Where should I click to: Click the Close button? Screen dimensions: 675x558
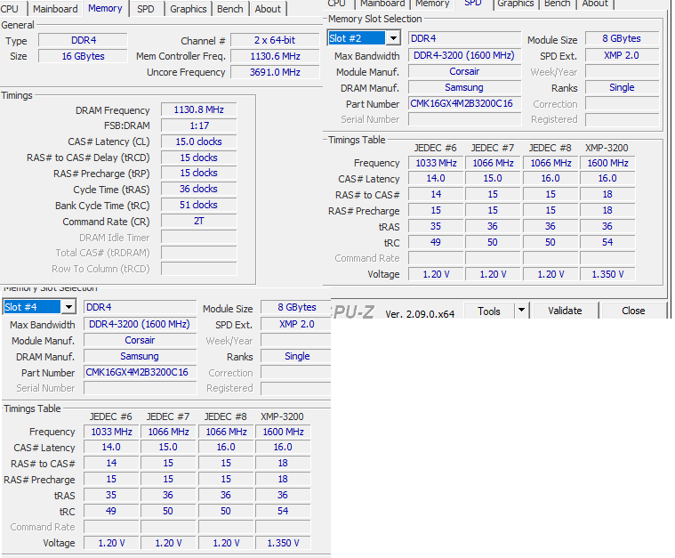click(x=633, y=311)
